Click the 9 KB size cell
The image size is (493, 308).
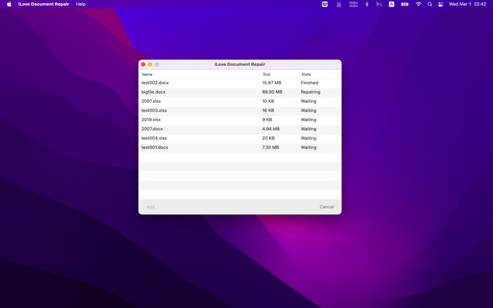267,120
